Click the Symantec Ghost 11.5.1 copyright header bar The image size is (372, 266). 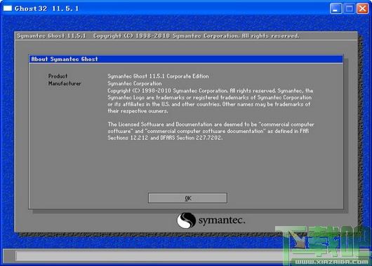186,36
